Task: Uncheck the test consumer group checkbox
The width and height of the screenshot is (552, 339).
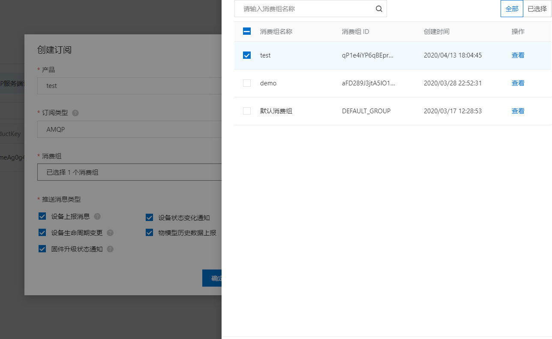Action: [247, 55]
